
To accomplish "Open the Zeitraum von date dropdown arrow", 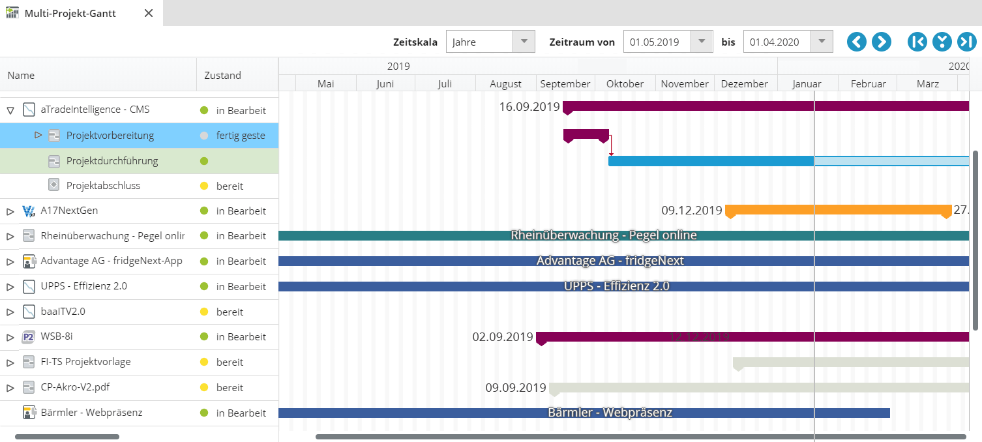I will [x=702, y=42].
